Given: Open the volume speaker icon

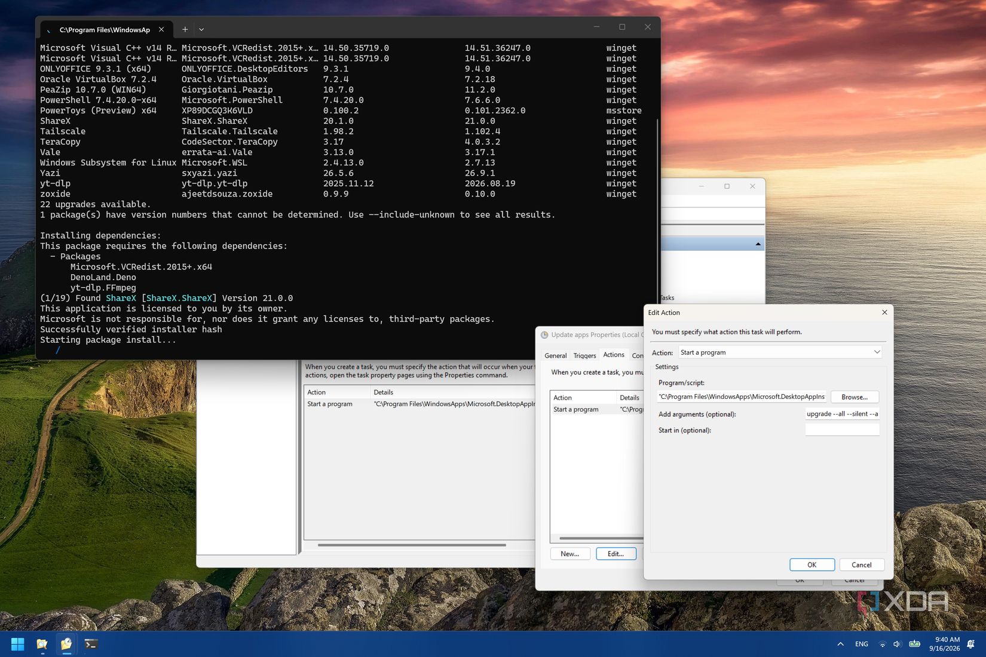Looking at the screenshot, I should point(897,644).
